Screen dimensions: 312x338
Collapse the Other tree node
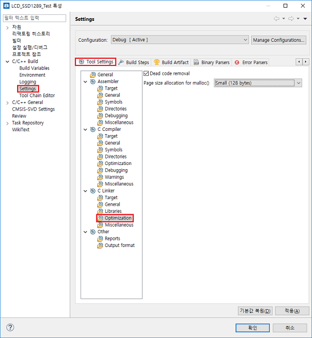coord(85,232)
